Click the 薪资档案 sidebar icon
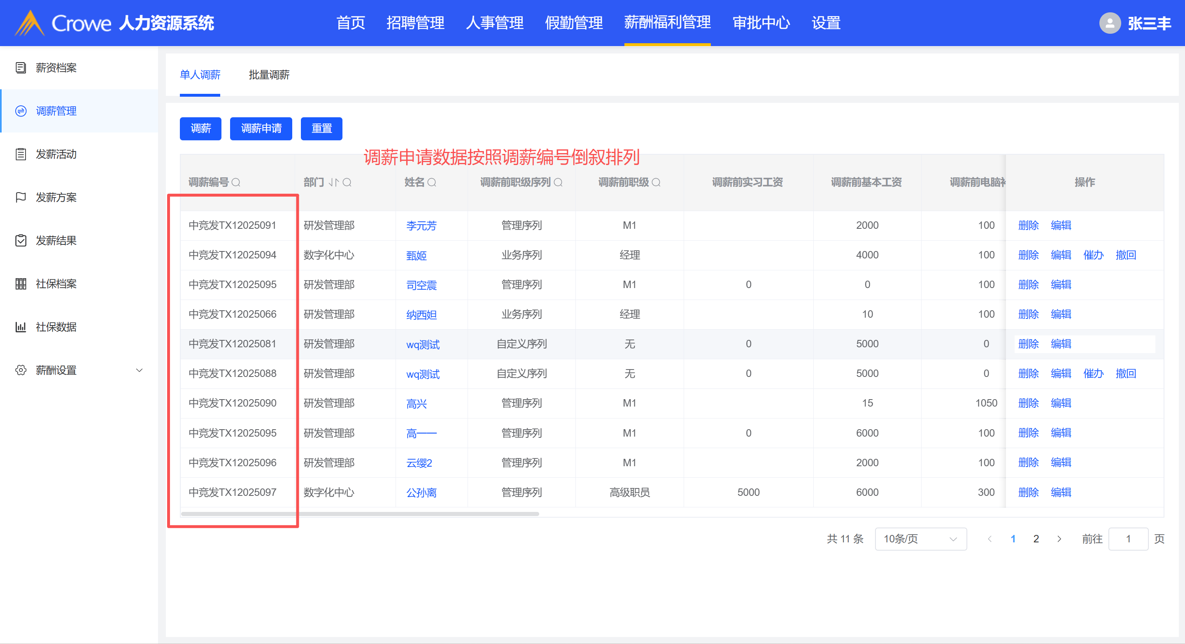 tap(21, 67)
